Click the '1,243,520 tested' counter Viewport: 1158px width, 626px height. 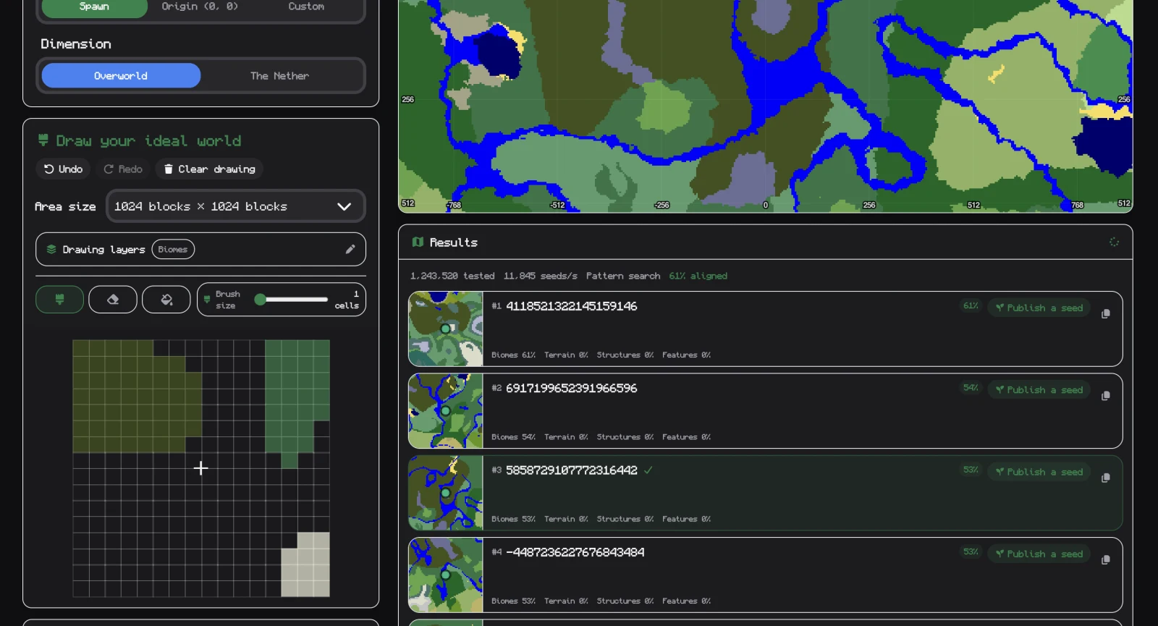452,276
